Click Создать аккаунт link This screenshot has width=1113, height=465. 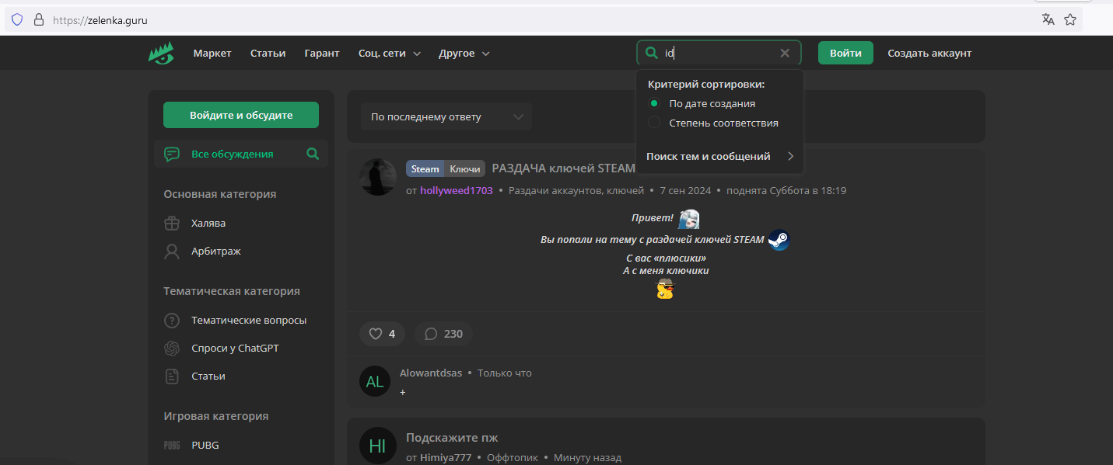(x=929, y=53)
